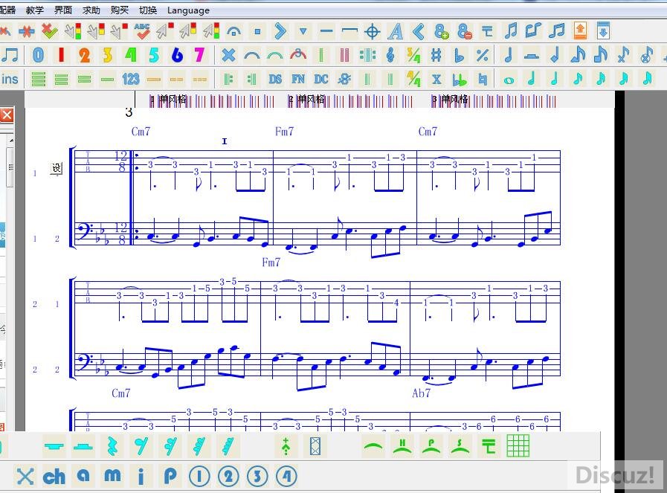Click the 设 settings button beside staff
The height and width of the screenshot is (493, 667).
(57, 169)
